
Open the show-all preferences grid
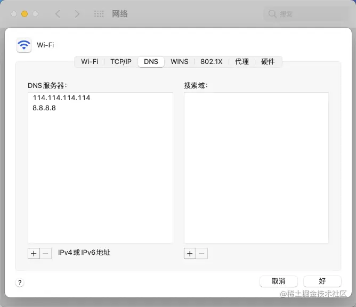coord(99,14)
